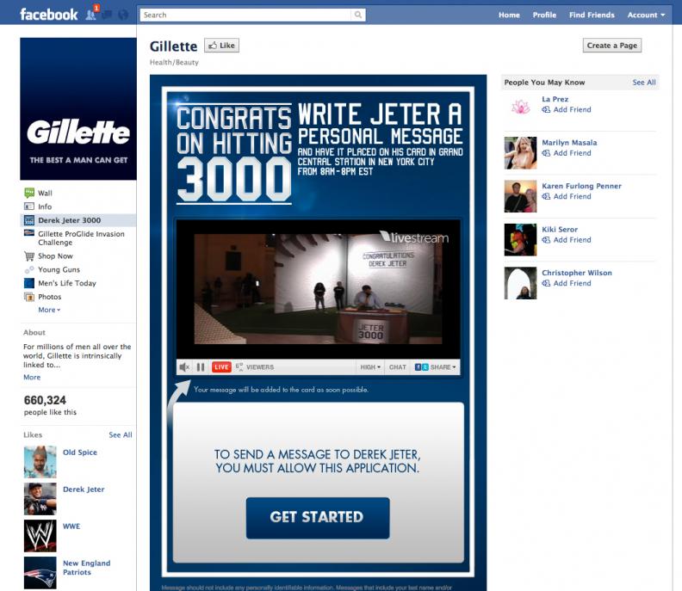See All page Likes
This screenshot has width=682, height=591.
121,434
